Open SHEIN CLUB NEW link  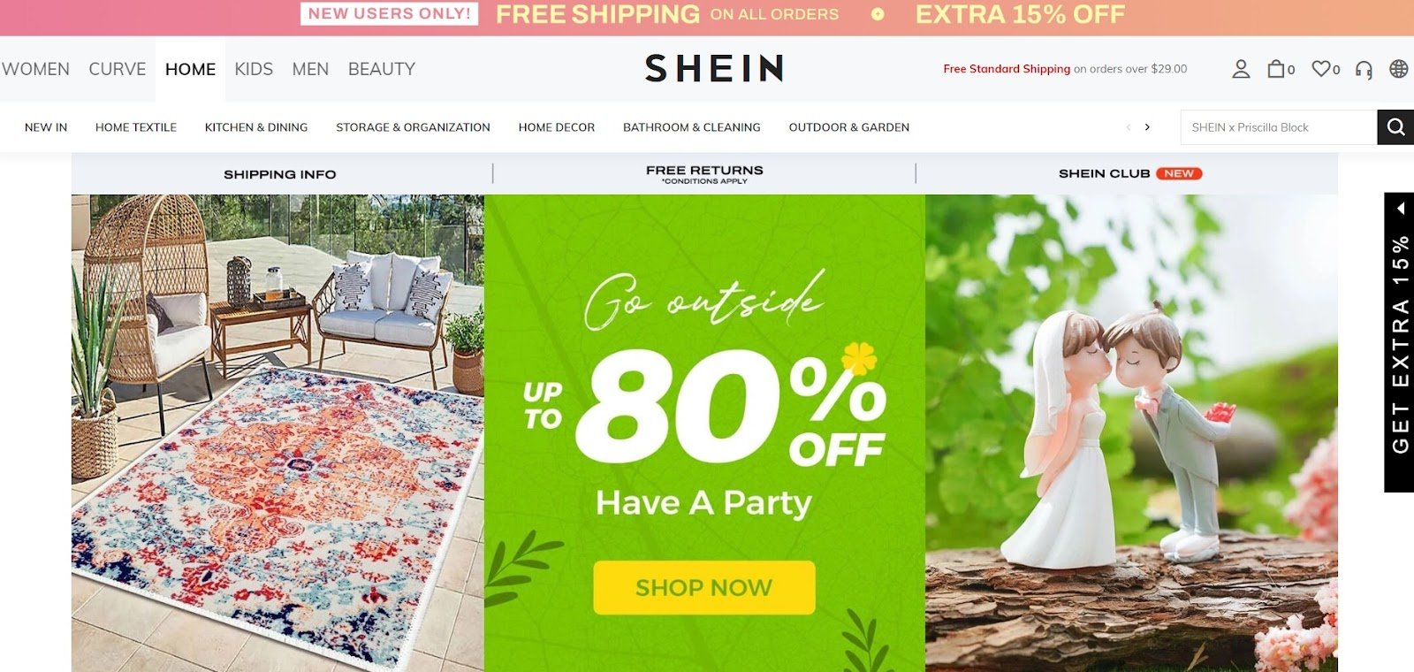tap(1130, 173)
